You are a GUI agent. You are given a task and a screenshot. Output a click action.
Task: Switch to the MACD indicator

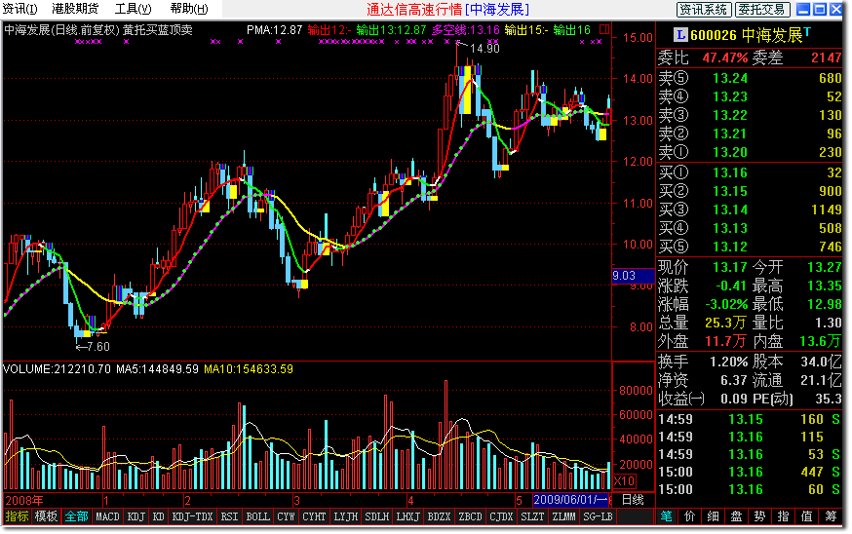tap(107, 516)
